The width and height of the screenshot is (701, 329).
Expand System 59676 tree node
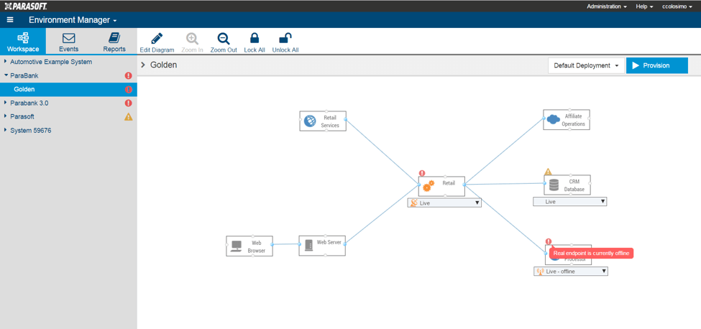[5, 130]
